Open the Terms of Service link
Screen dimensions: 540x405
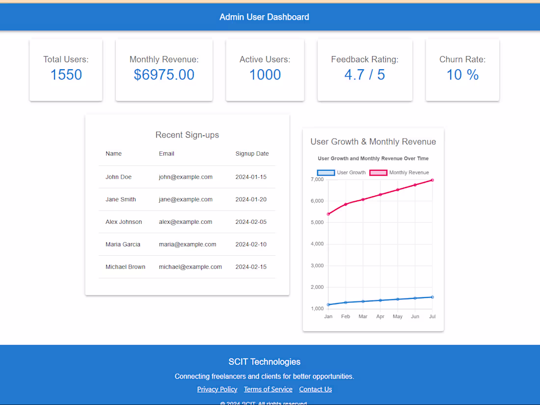[x=268, y=389]
